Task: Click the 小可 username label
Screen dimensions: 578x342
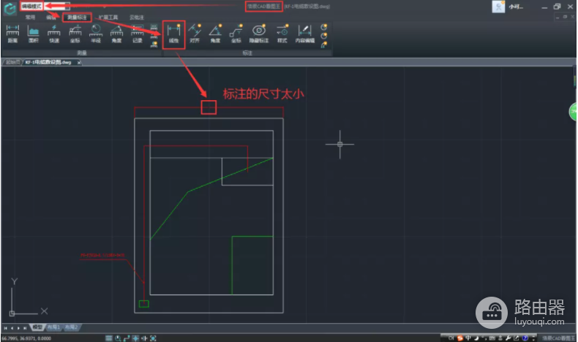Action: coord(516,7)
